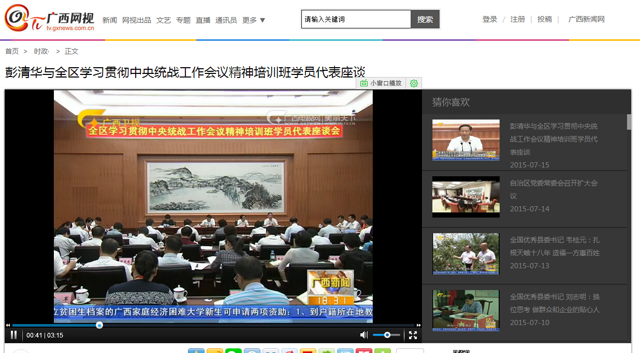This screenshot has height=353, width=640.
Task: Open the 广西新闻网 link
Action: pos(586,19)
